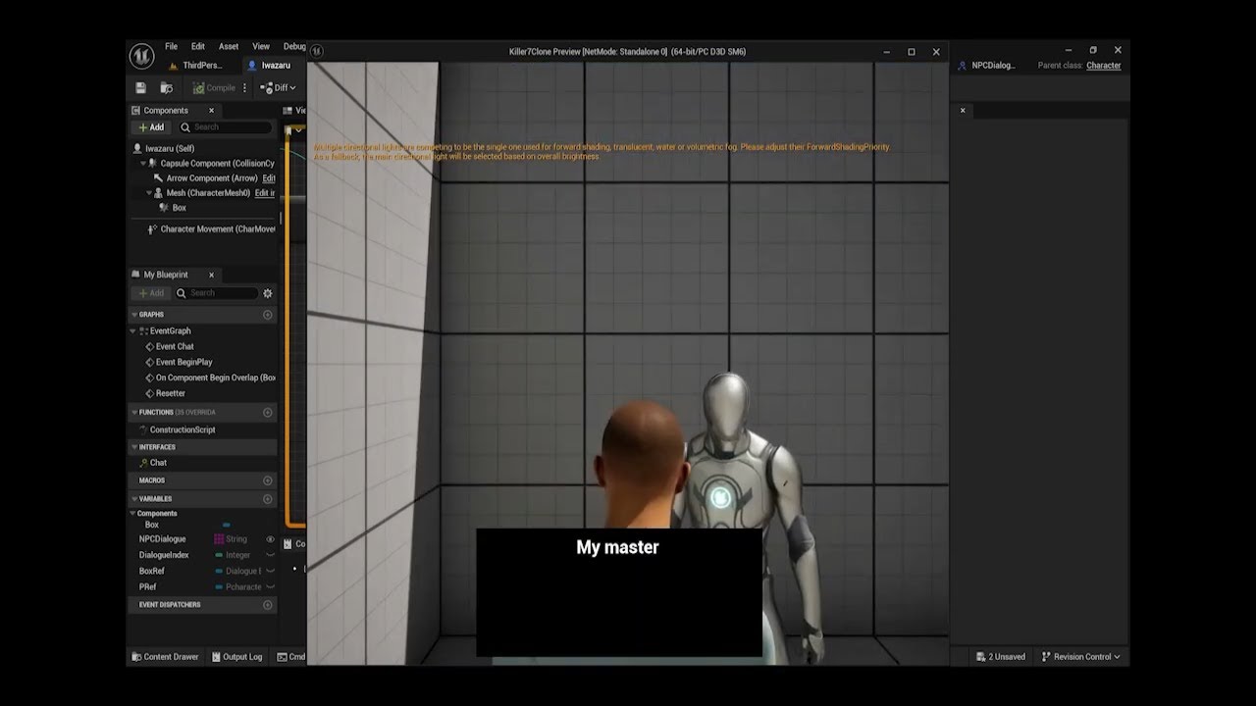Image resolution: width=1256 pixels, height=706 pixels.
Task: Select the Box variable
Action: pyautogui.click(x=151, y=526)
